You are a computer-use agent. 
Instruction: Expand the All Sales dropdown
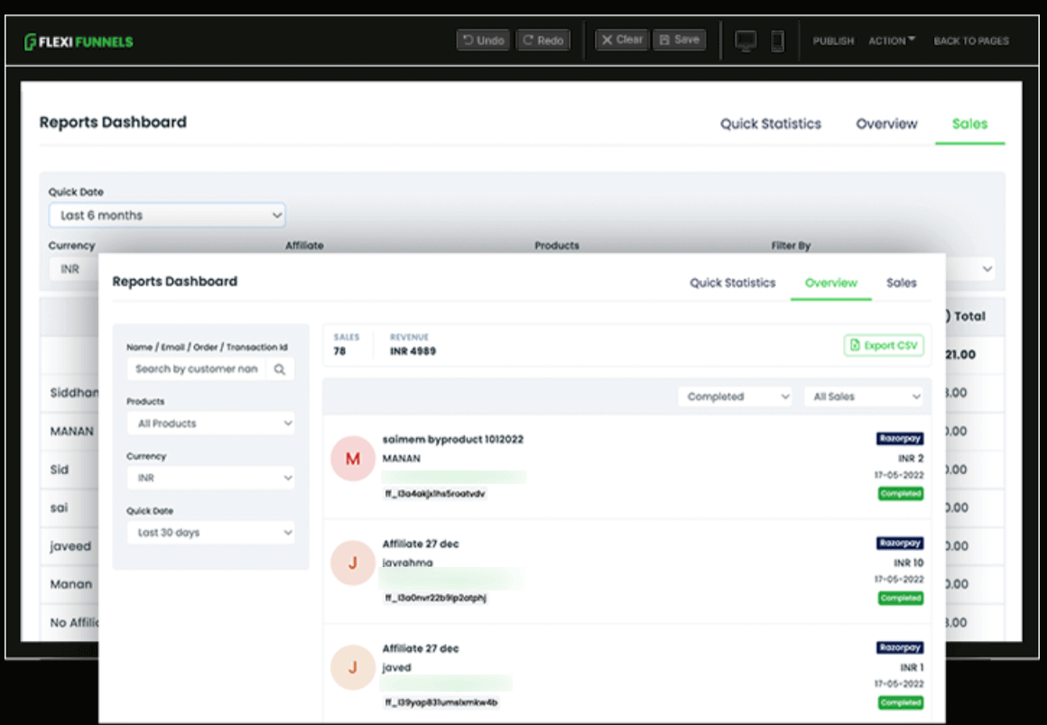[863, 396]
